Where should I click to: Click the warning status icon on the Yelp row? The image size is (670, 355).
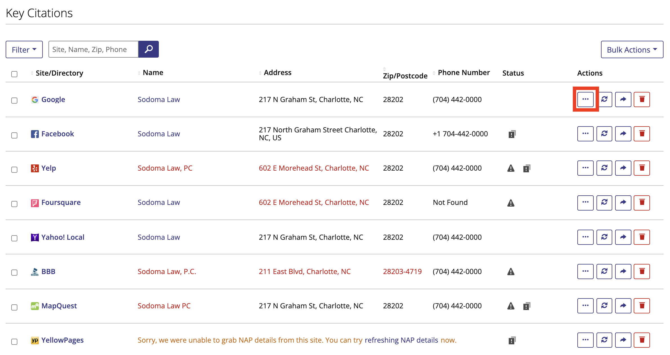coord(511,168)
